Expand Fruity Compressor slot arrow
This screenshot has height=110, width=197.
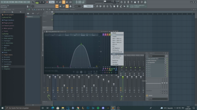click(x=147, y=61)
